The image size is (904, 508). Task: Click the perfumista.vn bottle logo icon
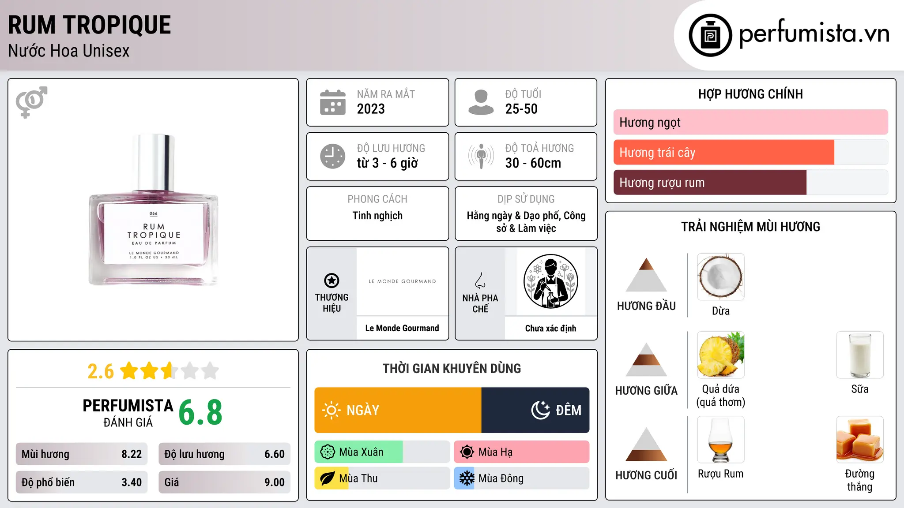710,35
